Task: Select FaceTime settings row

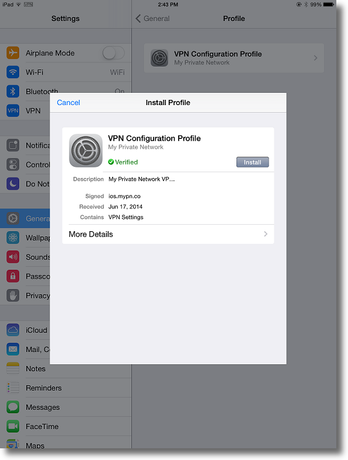Action: coord(66,426)
